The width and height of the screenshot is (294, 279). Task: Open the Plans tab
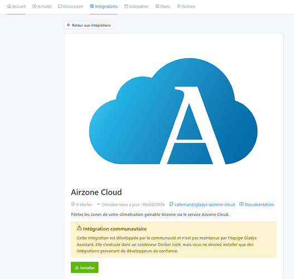163,6
